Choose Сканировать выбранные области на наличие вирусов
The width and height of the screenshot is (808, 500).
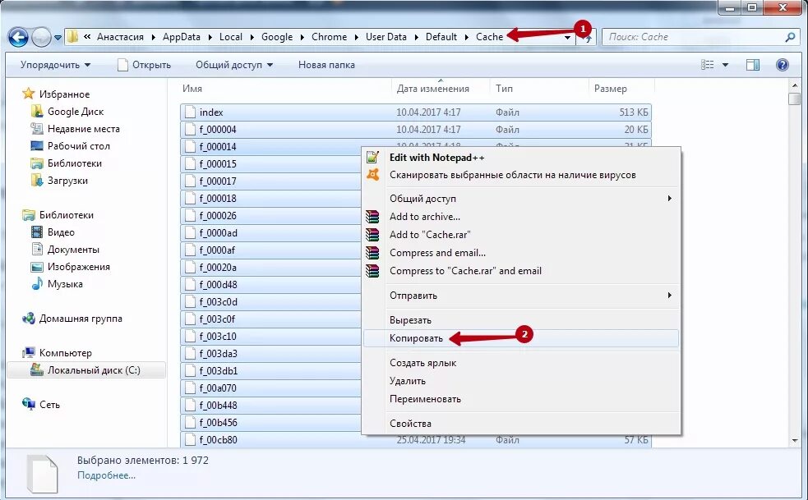(521, 175)
